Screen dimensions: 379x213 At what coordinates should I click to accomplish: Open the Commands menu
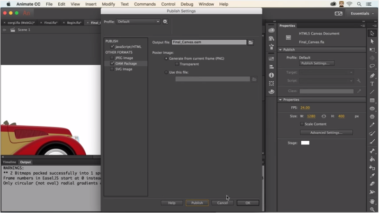[x=144, y=4]
